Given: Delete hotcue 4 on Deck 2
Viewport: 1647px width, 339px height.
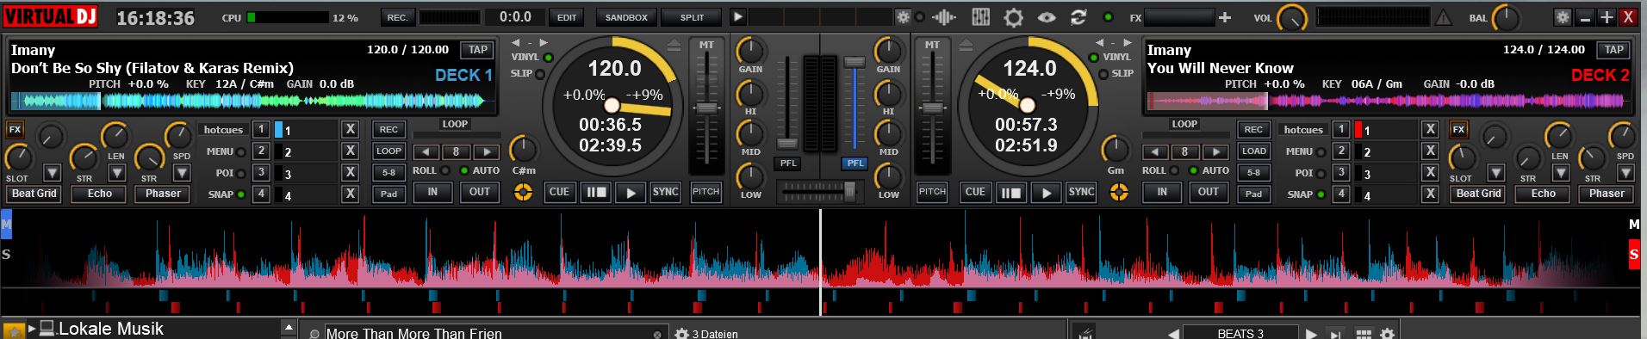Looking at the screenshot, I should [x=1430, y=194].
